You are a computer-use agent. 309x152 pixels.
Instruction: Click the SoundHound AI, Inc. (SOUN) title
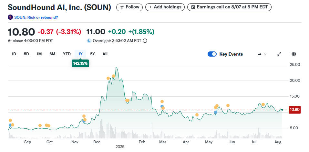pyautogui.click(x=59, y=7)
